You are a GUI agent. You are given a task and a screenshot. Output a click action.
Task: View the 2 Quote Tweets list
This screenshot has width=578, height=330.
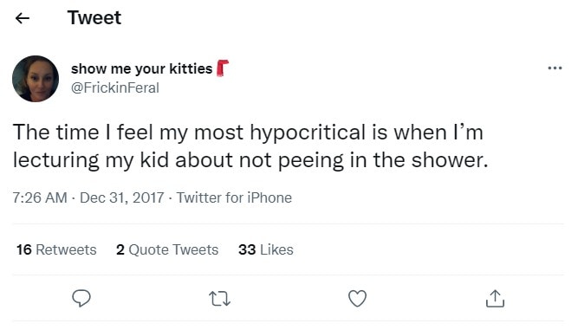[167, 249]
